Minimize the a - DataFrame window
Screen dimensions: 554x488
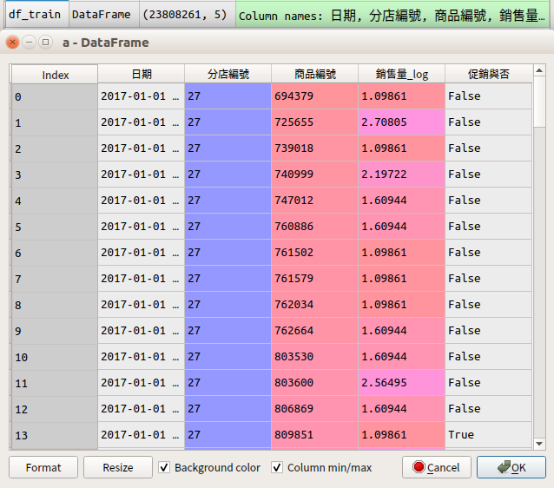(29, 43)
